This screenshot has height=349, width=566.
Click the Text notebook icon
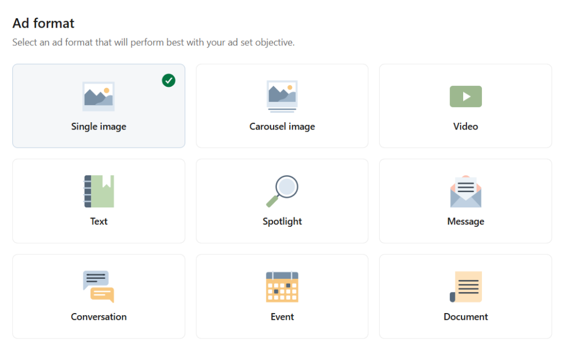tap(98, 191)
